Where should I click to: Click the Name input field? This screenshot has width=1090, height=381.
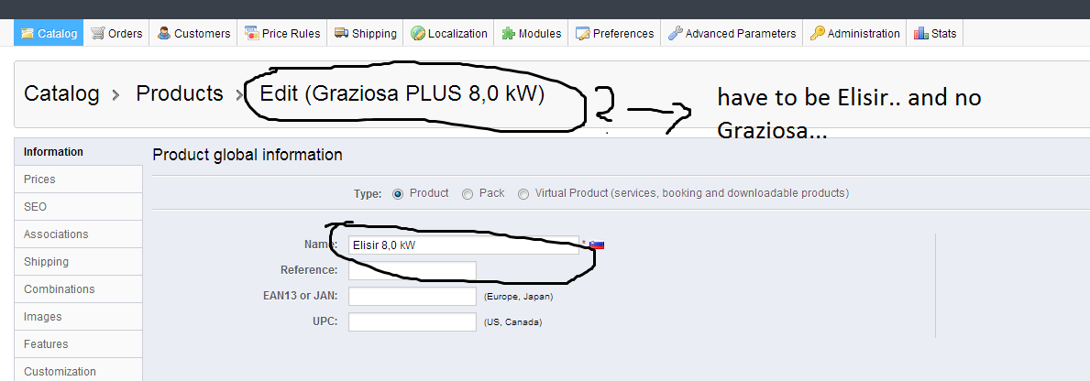click(x=464, y=245)
